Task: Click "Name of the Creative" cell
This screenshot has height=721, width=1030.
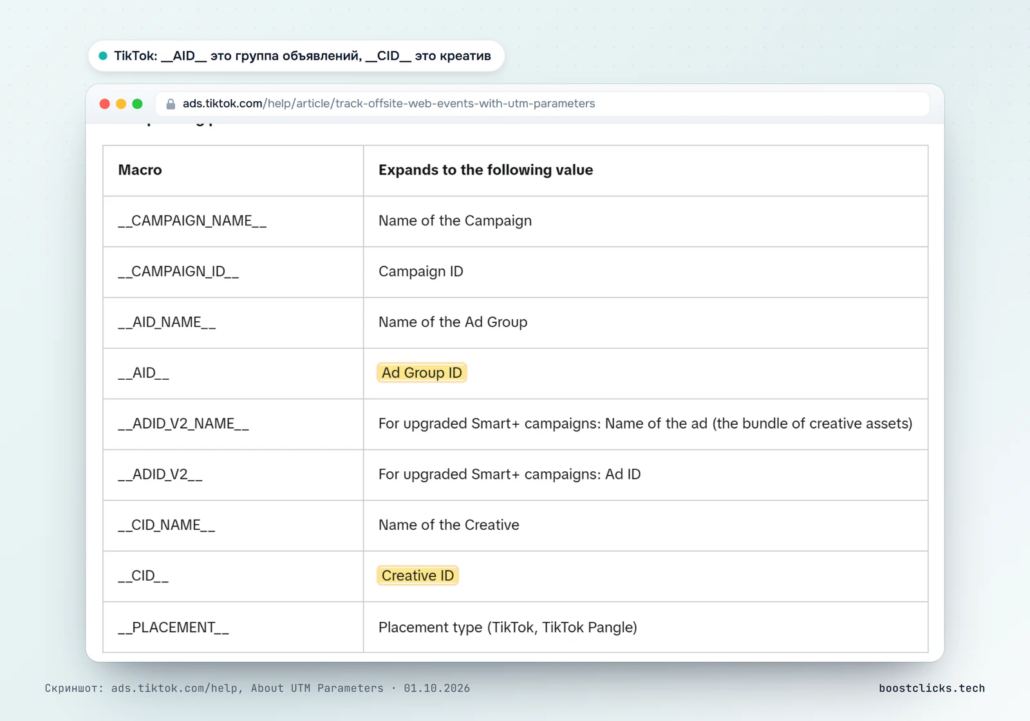Action: (x=646, y=526)
